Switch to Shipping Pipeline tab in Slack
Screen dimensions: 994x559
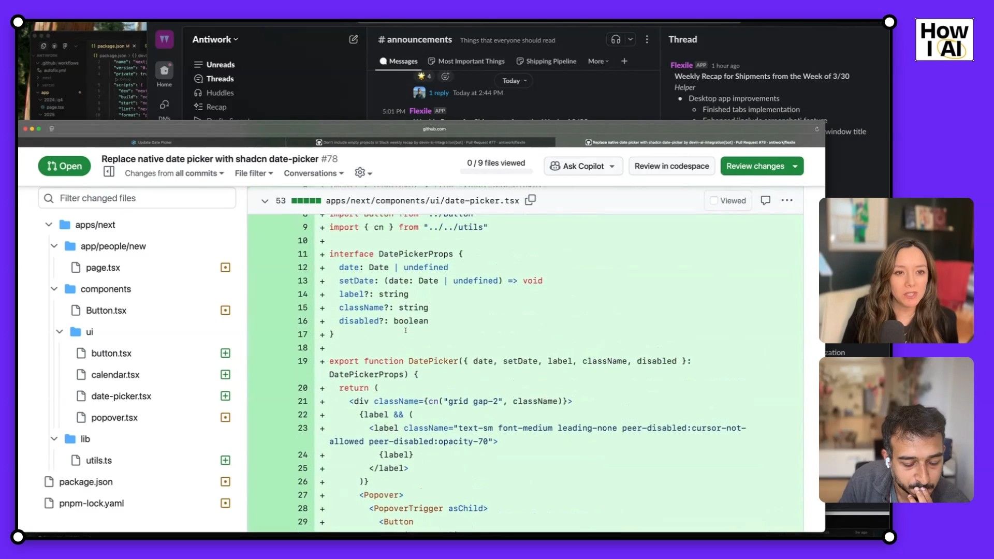[x=546, y=61]
